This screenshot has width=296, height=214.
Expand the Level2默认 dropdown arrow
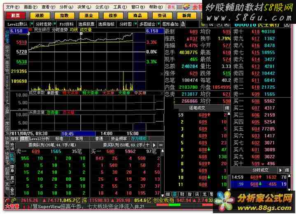click(x=32, y=24)
